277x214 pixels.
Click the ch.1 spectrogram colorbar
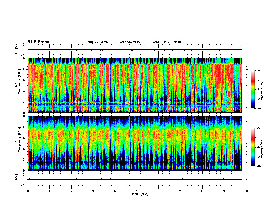pyautogui.click(x=253, y=90)
